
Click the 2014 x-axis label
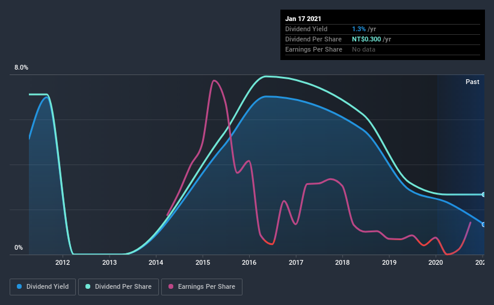[x=156, y=262]
